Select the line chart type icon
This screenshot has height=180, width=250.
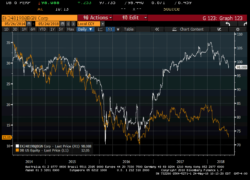coord(100,29)
